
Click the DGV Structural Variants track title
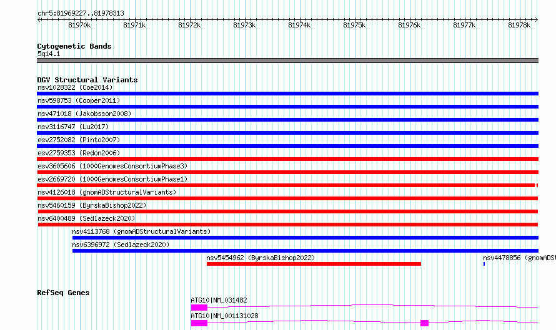click(x=87, y=80)
